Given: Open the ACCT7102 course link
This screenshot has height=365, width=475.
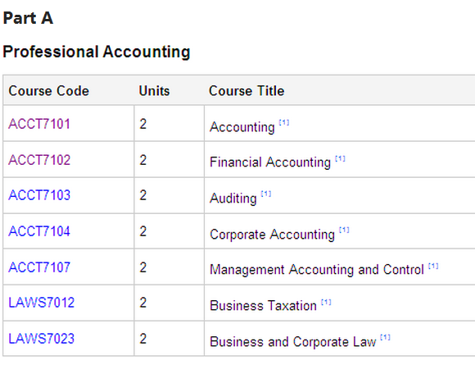Looking at the screenshot, I should tap(39, 160).
